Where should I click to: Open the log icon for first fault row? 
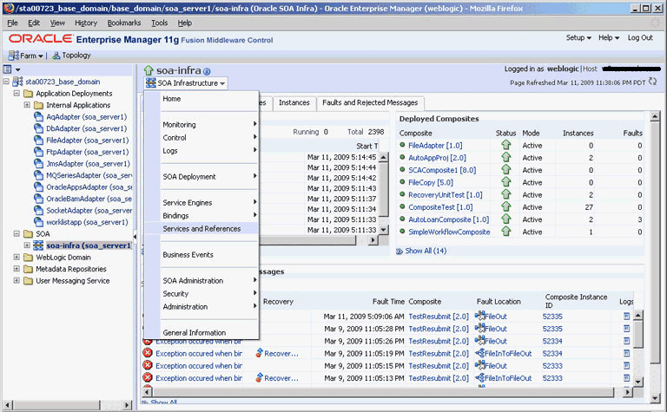pos(627,317)
